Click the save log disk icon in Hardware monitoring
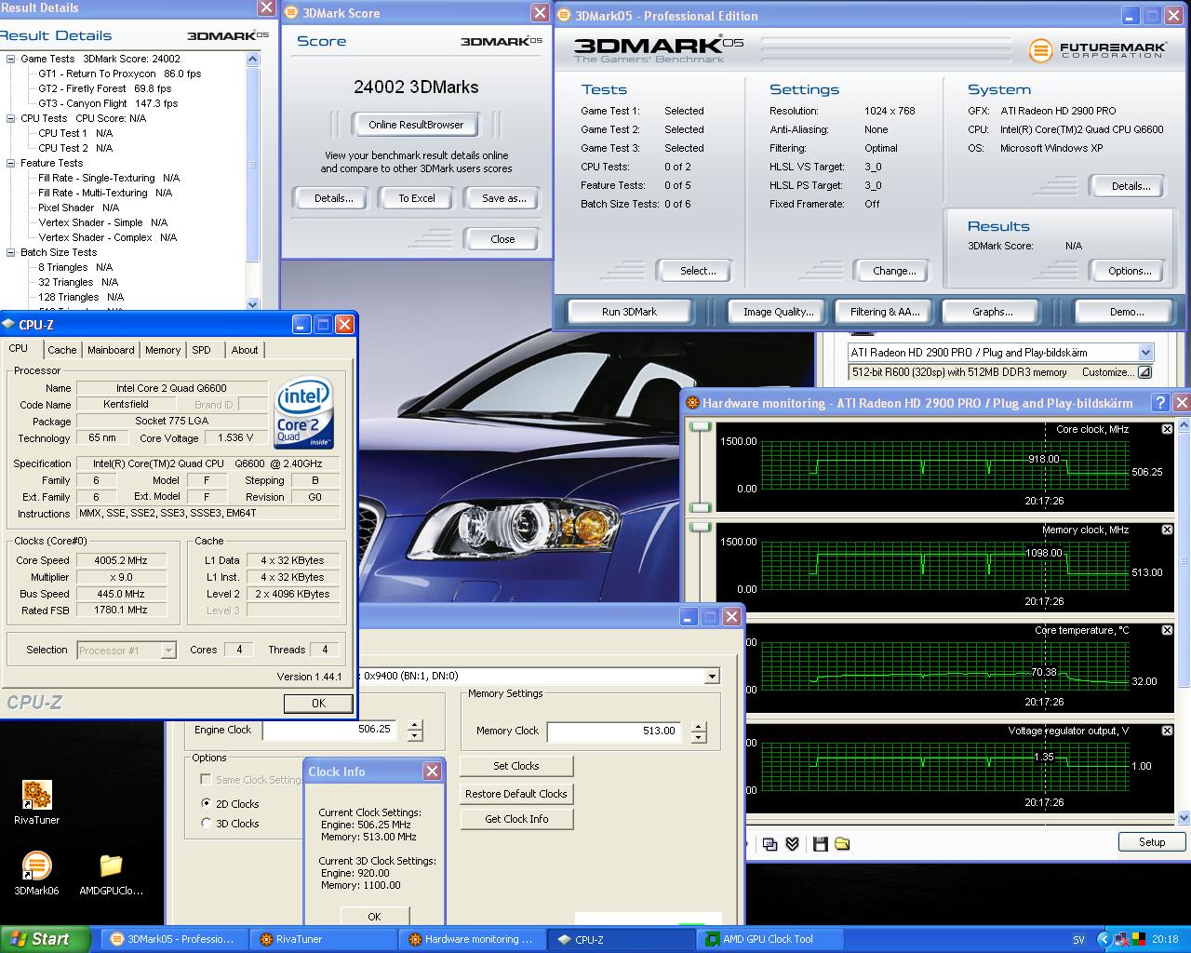 click(x=820, y=844)
